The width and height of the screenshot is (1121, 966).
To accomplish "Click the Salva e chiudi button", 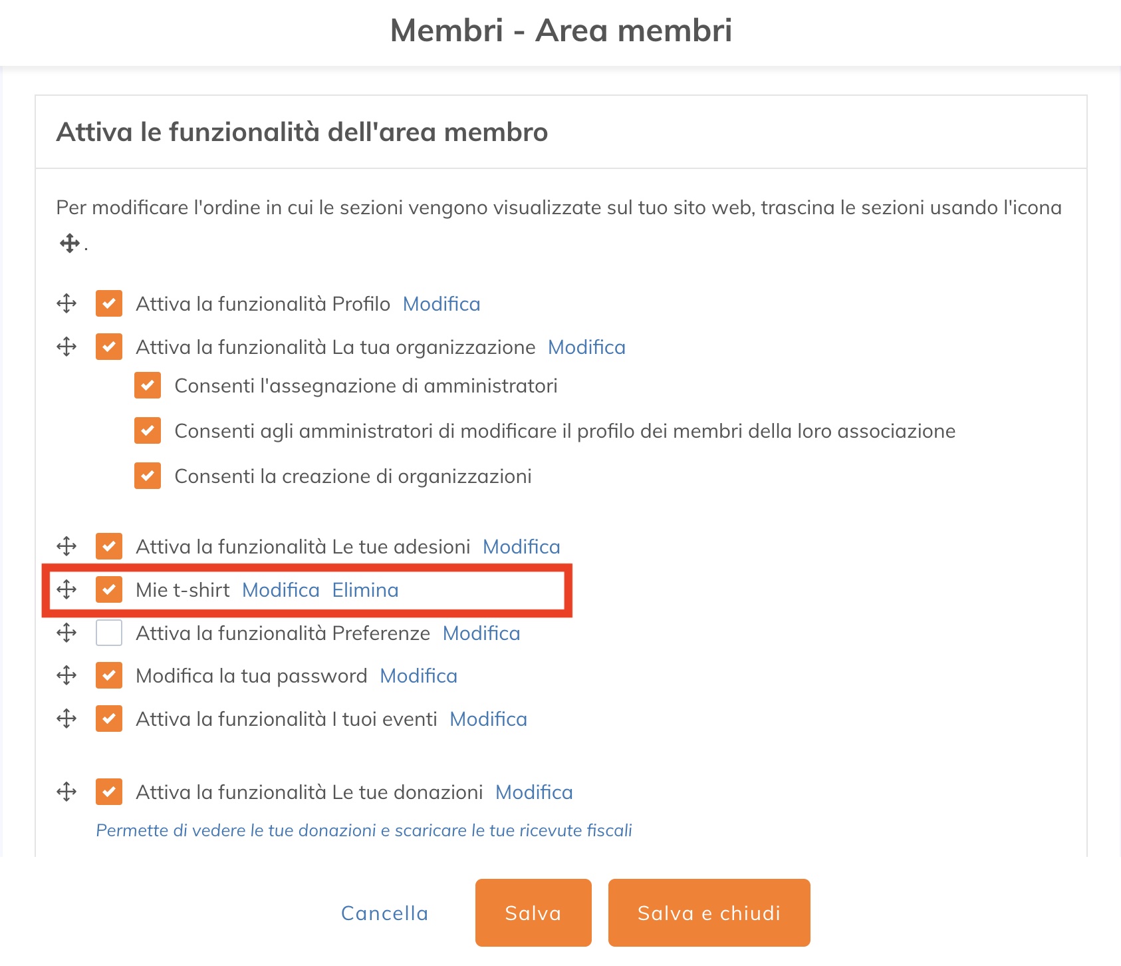I will (x=709, y=913).
